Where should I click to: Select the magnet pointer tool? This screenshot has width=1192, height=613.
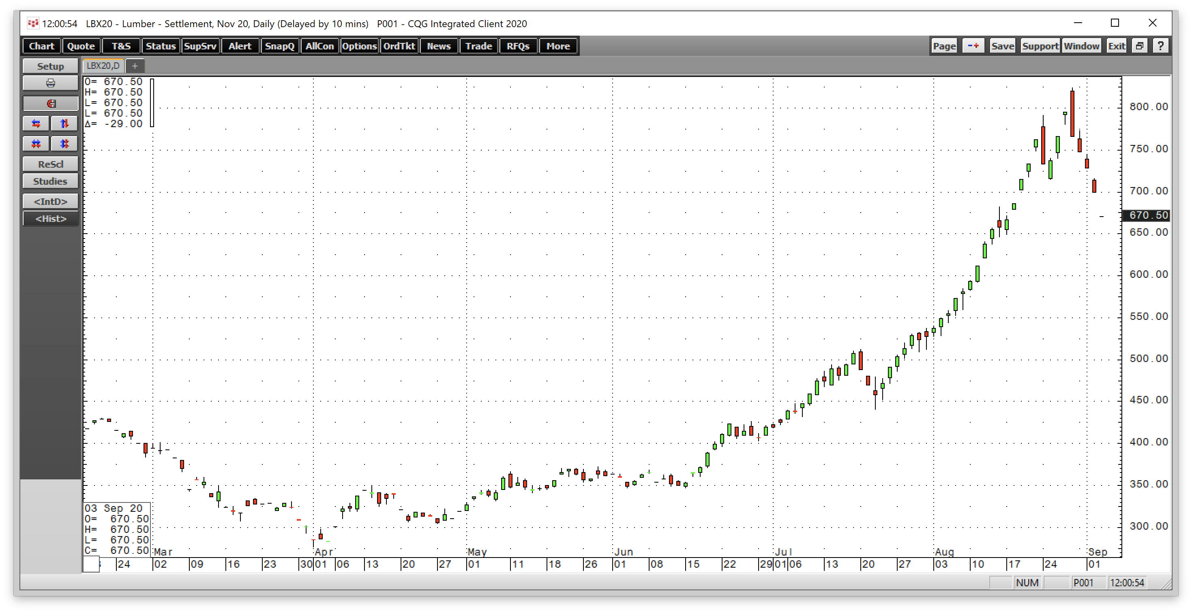(x=50, y=103)
